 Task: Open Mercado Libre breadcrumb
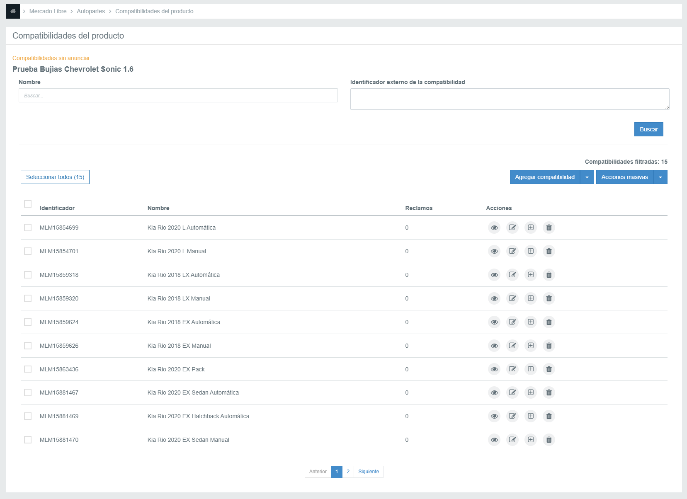click(x=48, y=11)
